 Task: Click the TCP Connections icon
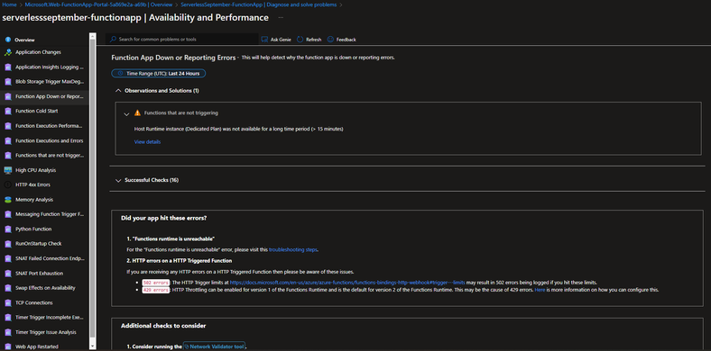(x=8, y=302)
